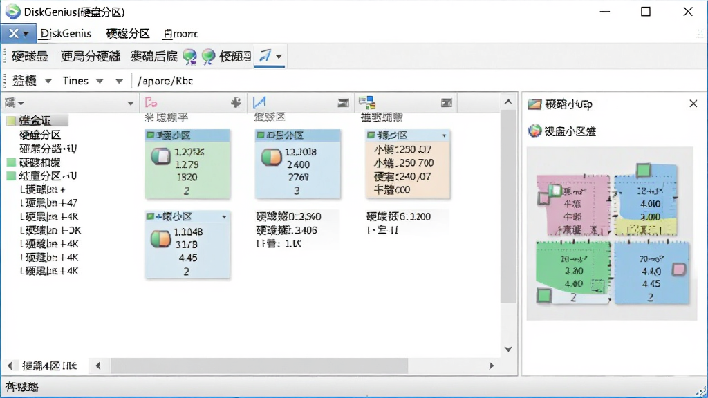Click the pie icon in the card showing 1.104B
708x398 pixels.
pyautogui.click(x=160, y=238)
